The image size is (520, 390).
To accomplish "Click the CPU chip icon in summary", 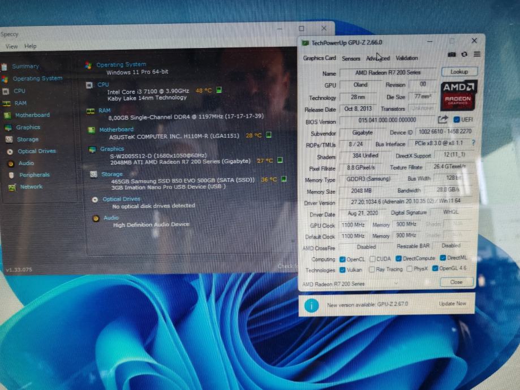I will 89,85.
